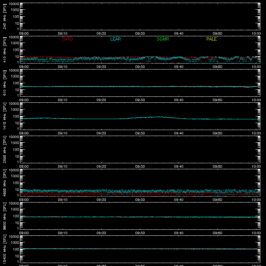Click the 1000 tick label on 1415 MHz panel
Image resolution: width=266 pixels, height=266 pixels.
tap(15, 110)
